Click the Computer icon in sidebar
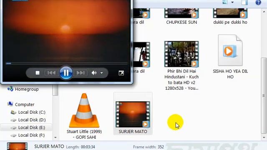 pyautogui.click(x=10, y=104)
